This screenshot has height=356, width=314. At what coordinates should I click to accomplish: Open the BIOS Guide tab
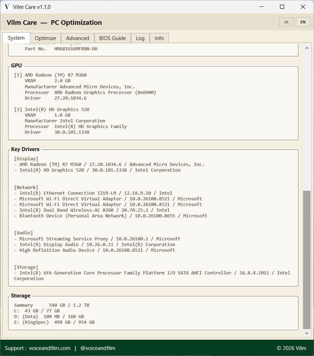tap(112, 38)
